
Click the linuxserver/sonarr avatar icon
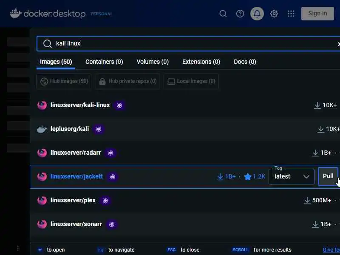point(42,224)
